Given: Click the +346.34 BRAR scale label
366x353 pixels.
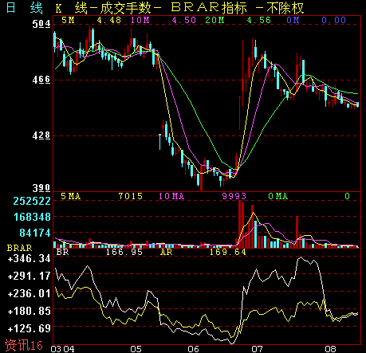Looking at the screenshot, I should [29, 258].
